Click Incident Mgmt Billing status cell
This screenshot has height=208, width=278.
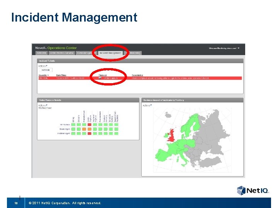[x=73, y=133]
